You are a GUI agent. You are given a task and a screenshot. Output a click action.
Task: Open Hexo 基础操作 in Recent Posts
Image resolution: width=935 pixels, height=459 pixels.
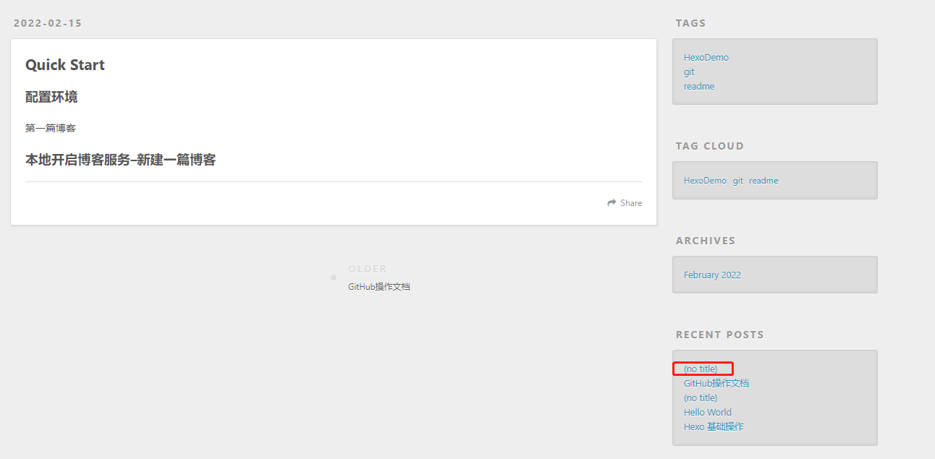[x=713, y=427]
